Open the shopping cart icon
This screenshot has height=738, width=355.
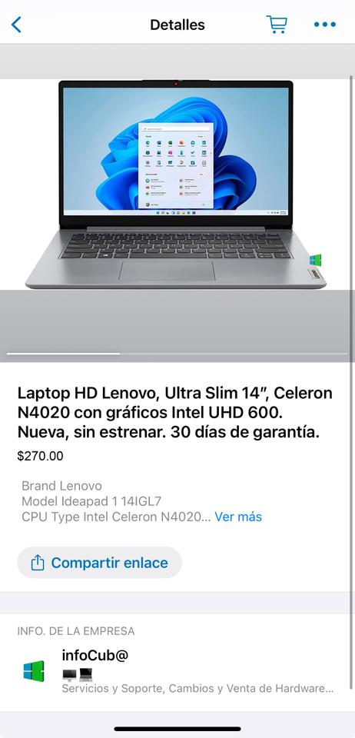point(277,25)
